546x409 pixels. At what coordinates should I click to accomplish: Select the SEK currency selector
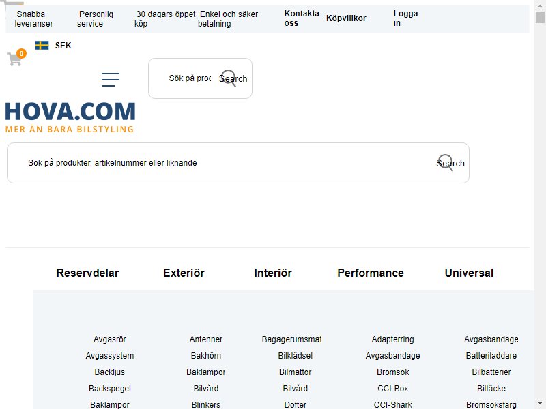click(x=63, y=46)
